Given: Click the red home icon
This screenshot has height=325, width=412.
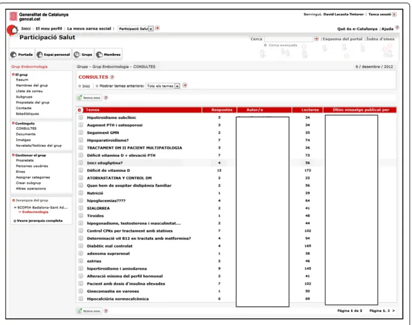Looking at the screenshot, I should (13, 31).
